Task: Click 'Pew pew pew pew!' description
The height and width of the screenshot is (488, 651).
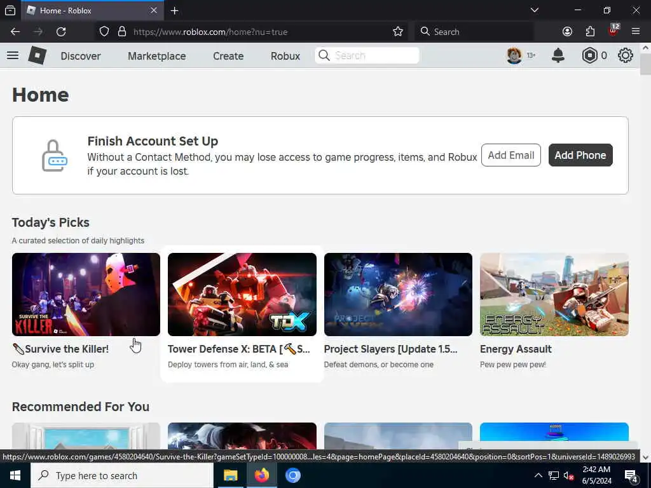Action: (513, 364)
